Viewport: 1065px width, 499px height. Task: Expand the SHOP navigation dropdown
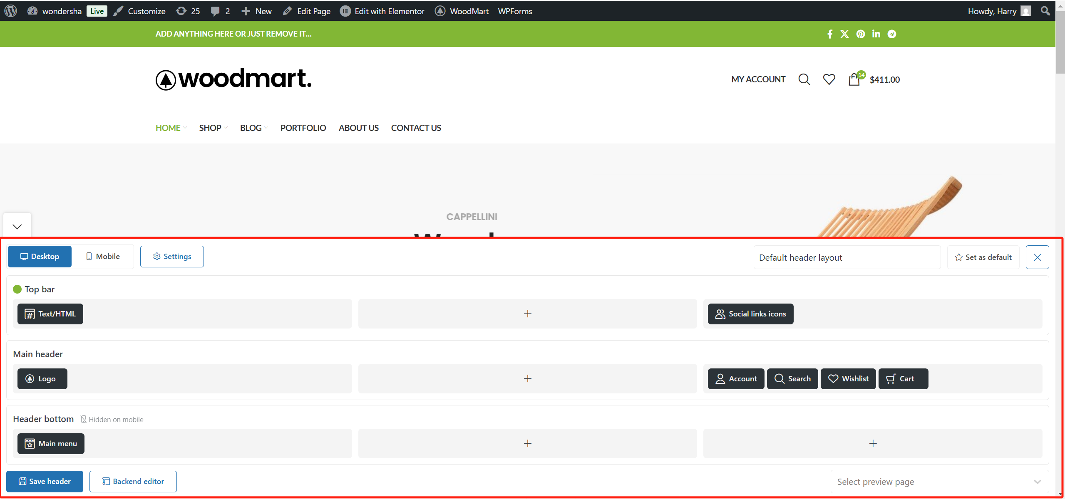pyautogui.click(x=213, y=128)
